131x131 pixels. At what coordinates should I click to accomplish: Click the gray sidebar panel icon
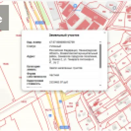tap(4, 18)
